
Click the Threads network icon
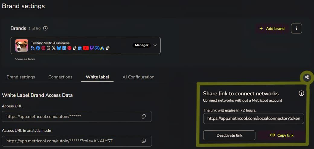pos(49,48)
